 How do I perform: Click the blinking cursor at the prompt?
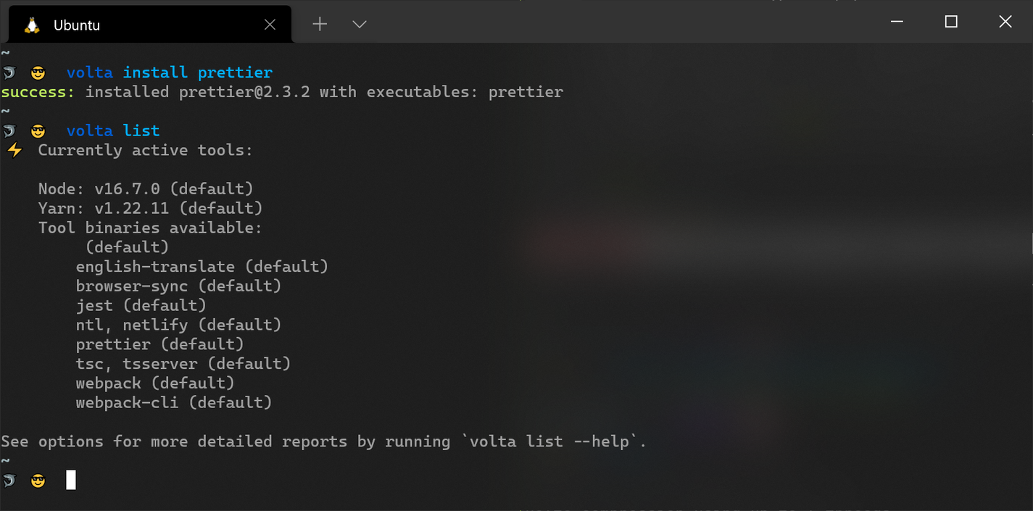[x=70, y=480]
